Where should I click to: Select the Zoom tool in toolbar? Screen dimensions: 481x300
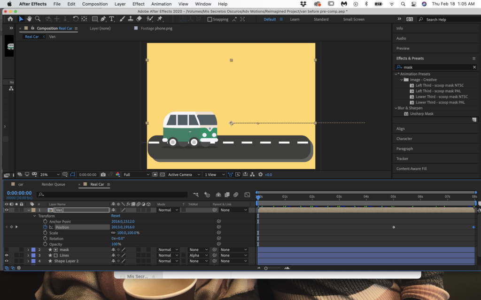tap(38, 19)
